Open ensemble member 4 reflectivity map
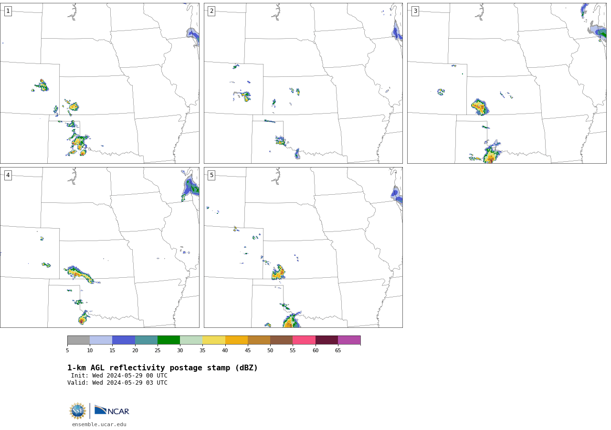611x430 pixels. (x=100, y=247)
